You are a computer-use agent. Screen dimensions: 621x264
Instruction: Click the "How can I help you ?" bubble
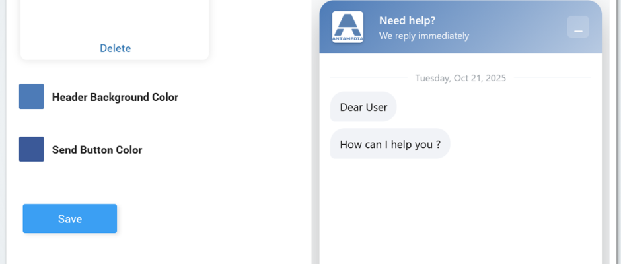click(x=390, y=144)
